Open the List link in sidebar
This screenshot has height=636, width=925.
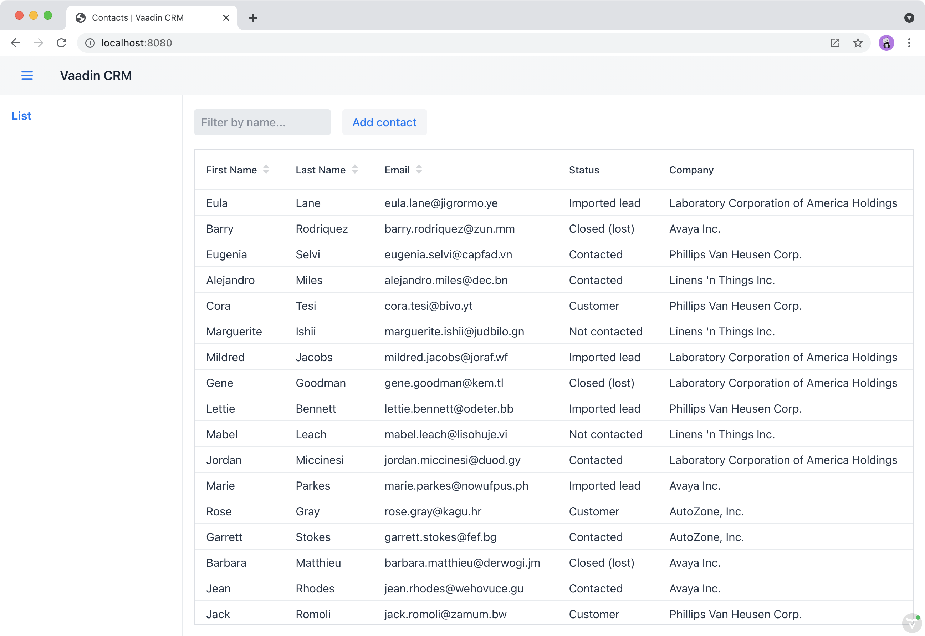[x=21, y=116]
